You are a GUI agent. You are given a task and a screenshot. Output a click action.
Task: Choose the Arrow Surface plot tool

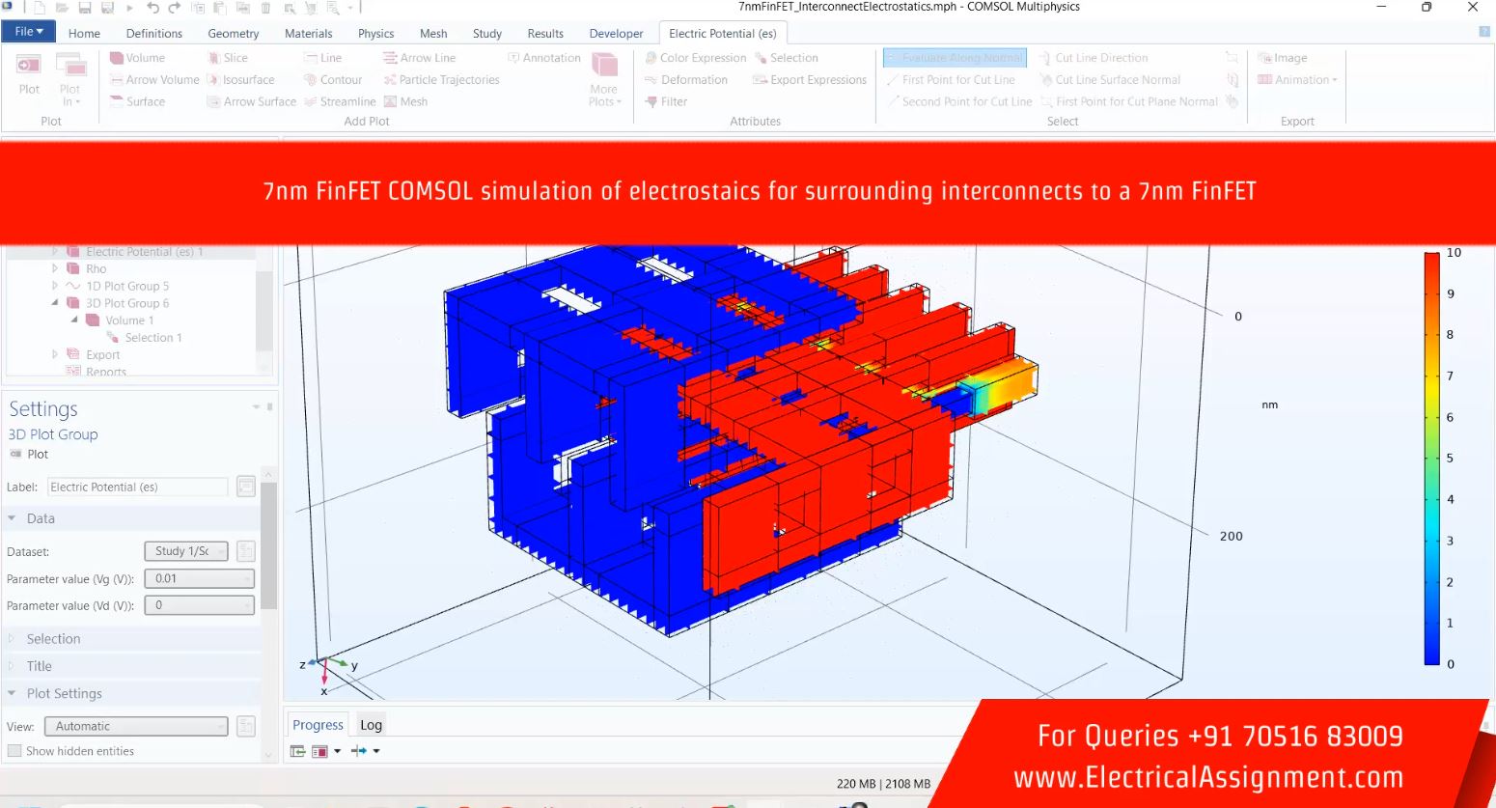[214, 101]
